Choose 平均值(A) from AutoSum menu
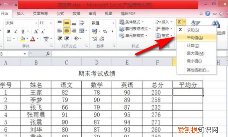 [x=196, y=38]
